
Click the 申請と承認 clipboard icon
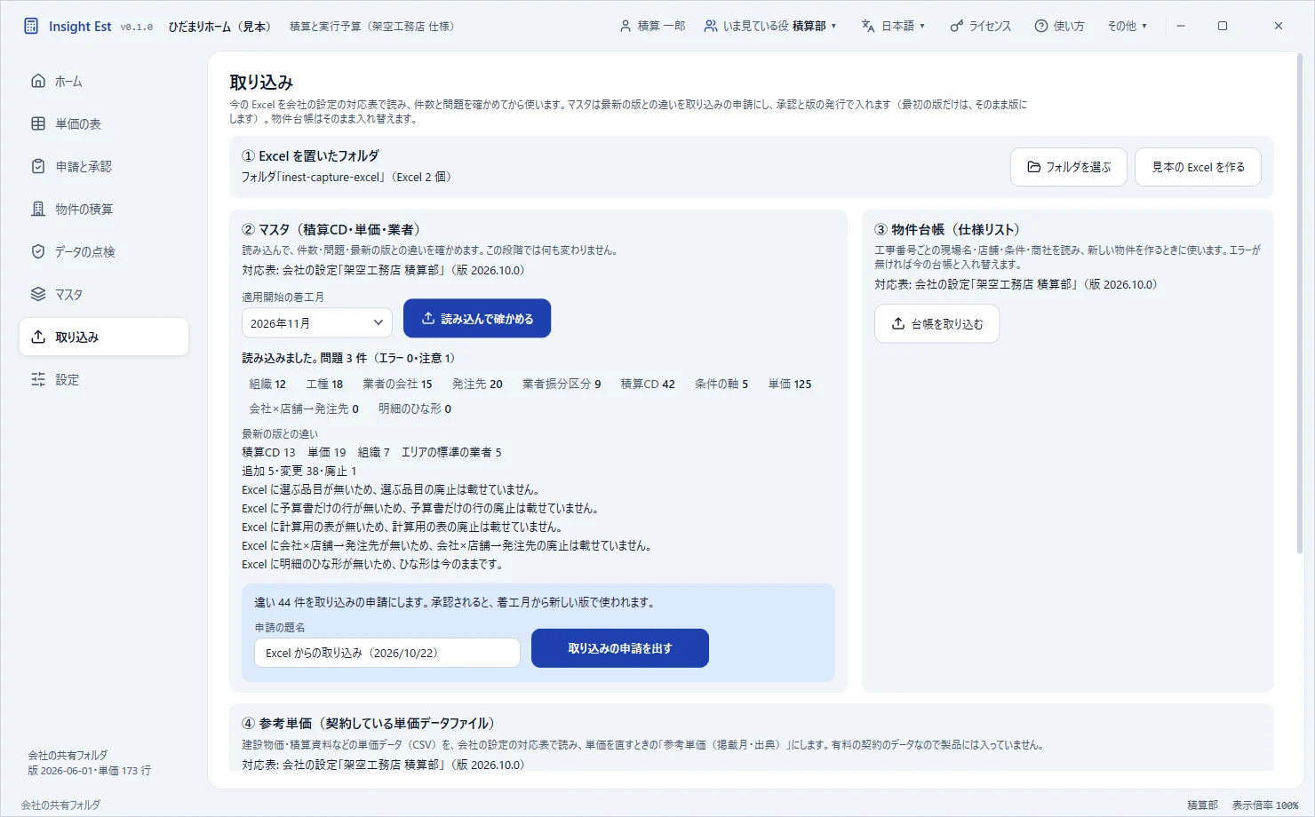click(x=38, y=166)
